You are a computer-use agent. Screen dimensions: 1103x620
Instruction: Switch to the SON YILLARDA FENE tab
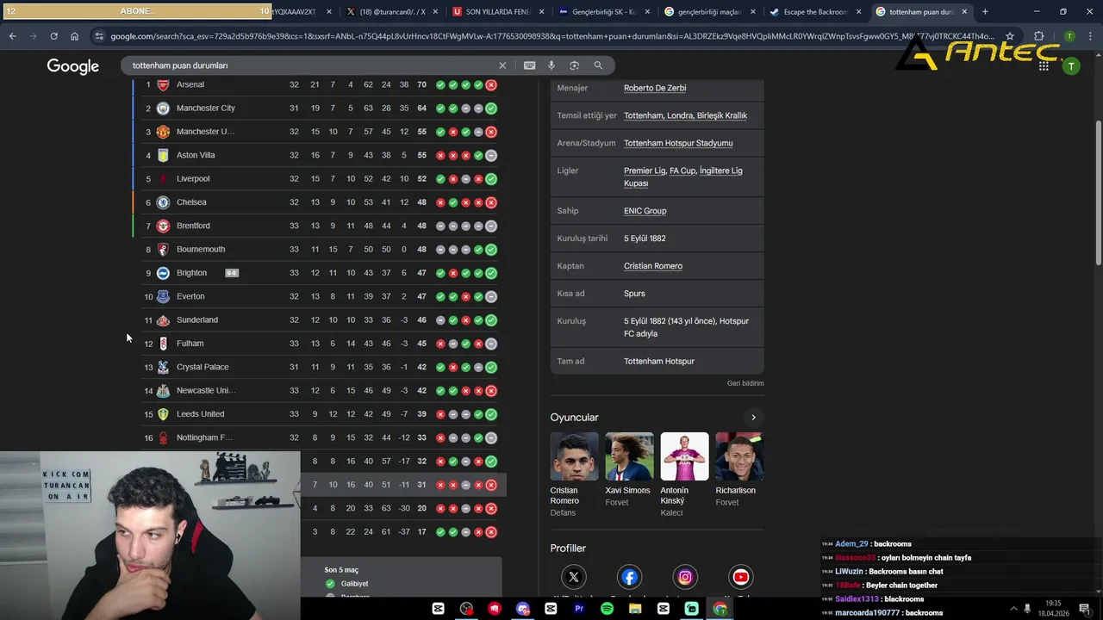[x=497, y=12]
